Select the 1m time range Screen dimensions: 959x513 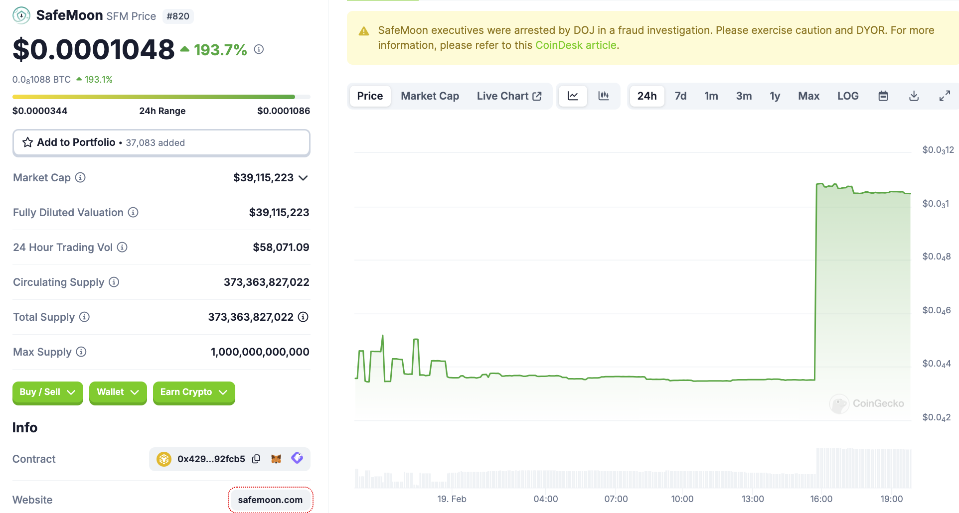[711, 96]
